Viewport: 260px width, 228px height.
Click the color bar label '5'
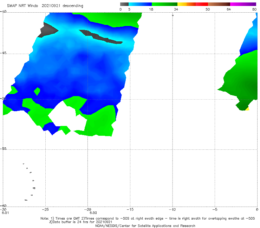point(129,9)
